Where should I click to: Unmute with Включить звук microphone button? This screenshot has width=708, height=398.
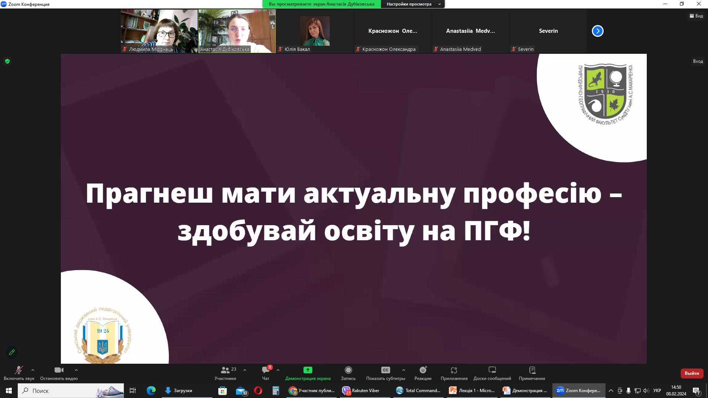coord(18,370)
